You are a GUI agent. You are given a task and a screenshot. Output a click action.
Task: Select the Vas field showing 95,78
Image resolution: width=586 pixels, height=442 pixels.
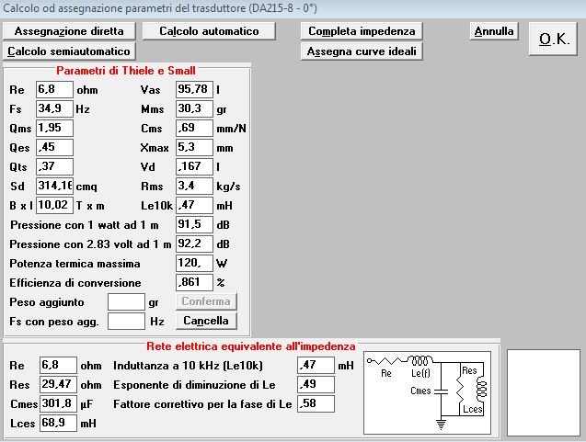[194, 90]
